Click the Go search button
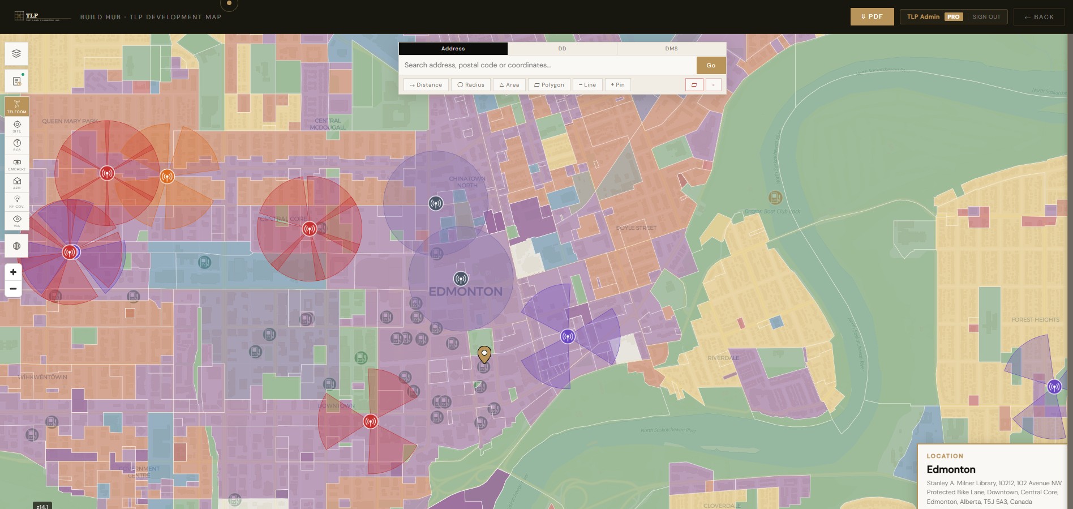 click(x=711, y=65)
